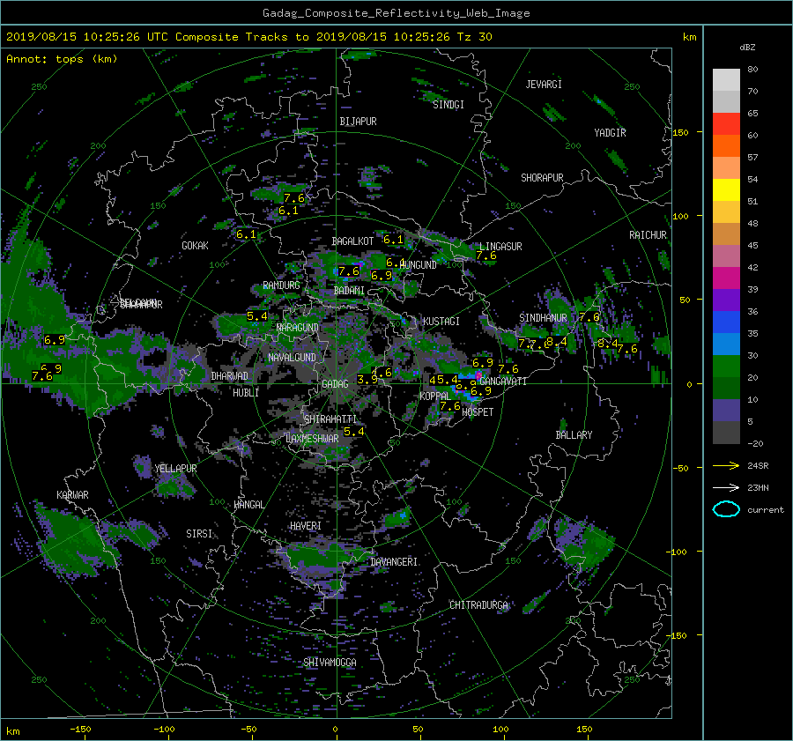Click the UTC Composite Tracks timestamp line
This screenshot has height=741, width=793.
pos(248,37)
